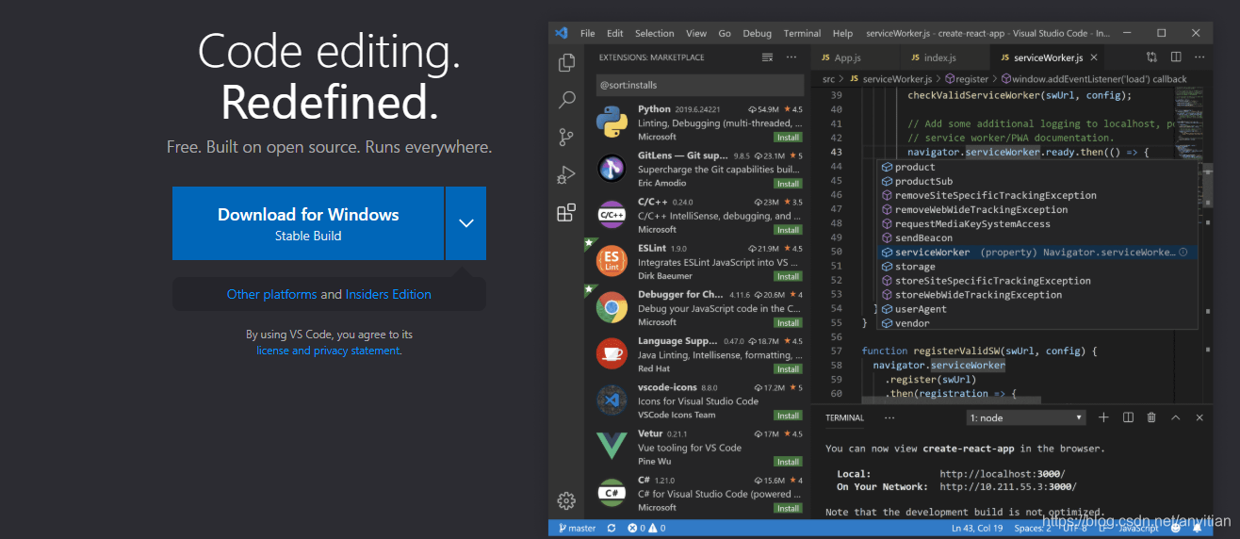The width and height of the screenshot is (1240, 539).
Task: Open the Edit menu
Action: point(615,33)
